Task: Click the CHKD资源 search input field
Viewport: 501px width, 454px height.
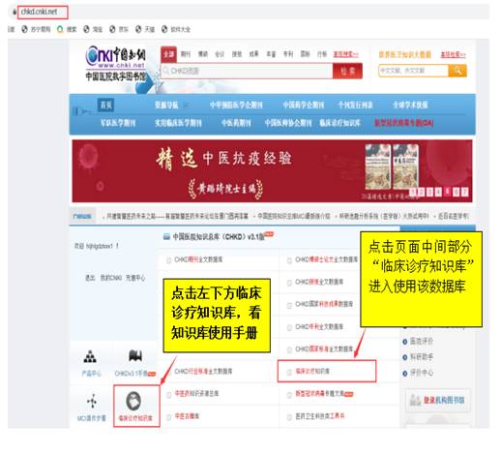Action: [247, 71]
